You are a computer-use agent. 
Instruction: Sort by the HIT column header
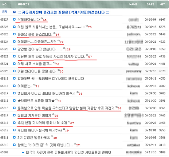(162, 4)
